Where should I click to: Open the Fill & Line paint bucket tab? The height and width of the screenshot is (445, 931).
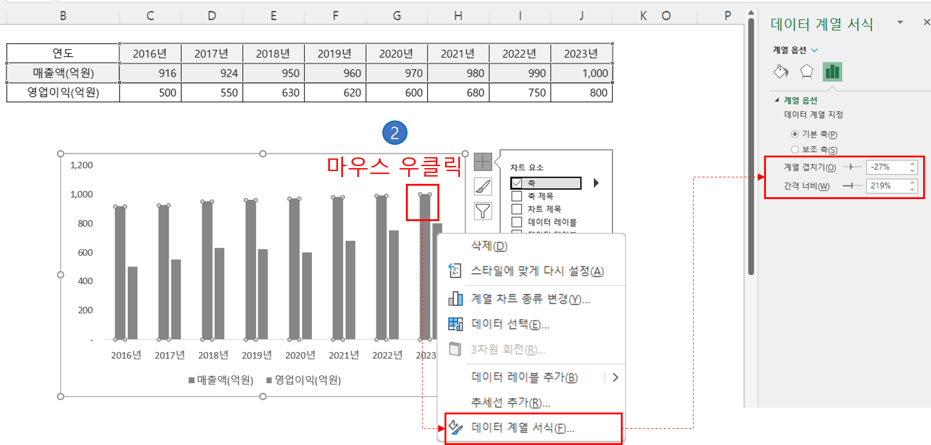(781, 72)
